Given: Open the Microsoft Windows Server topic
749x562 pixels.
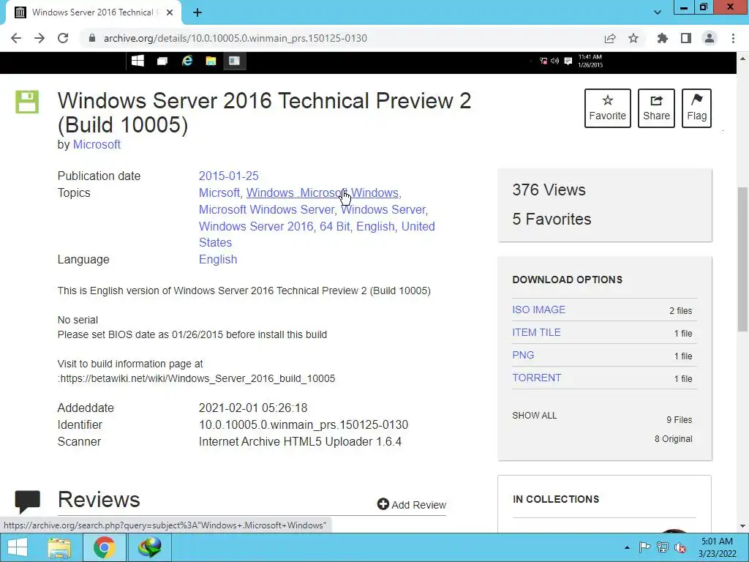Looking at the screenshot, I should [x=266, y=209].
